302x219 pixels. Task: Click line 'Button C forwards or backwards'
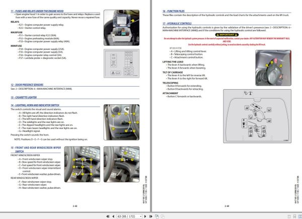(184, 96)
